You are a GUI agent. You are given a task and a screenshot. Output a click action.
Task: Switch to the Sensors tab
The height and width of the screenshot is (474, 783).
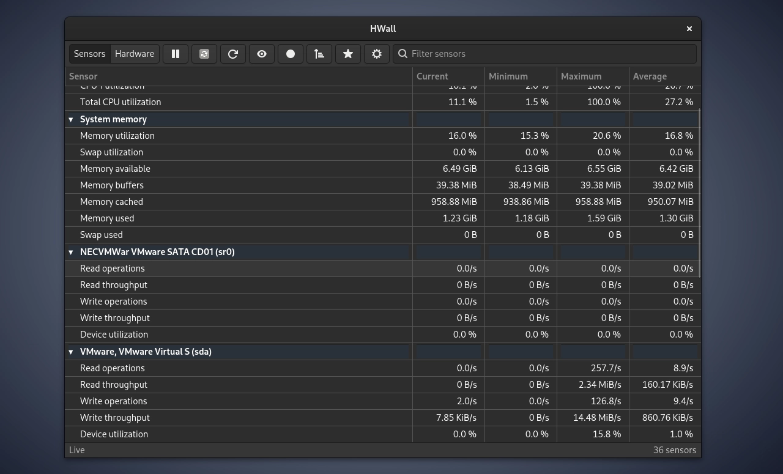click(x=90, y=54)
